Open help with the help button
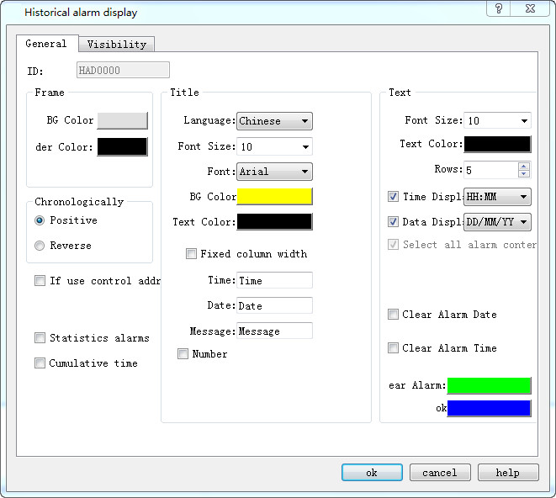Screen dimensions: 556x498 pos(508,473)
